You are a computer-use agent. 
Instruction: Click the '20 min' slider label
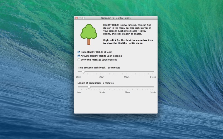click(127, 92)
